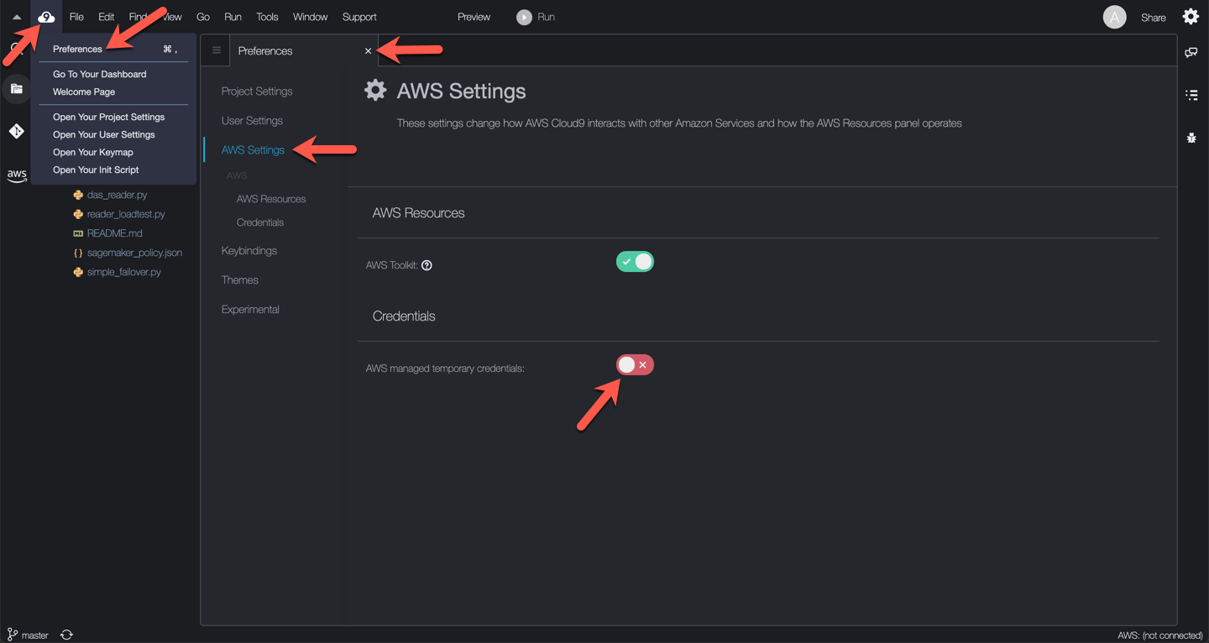Open the Collaborate chat icon on right
The image size is (1209, 643).
tap(1191, 53)
